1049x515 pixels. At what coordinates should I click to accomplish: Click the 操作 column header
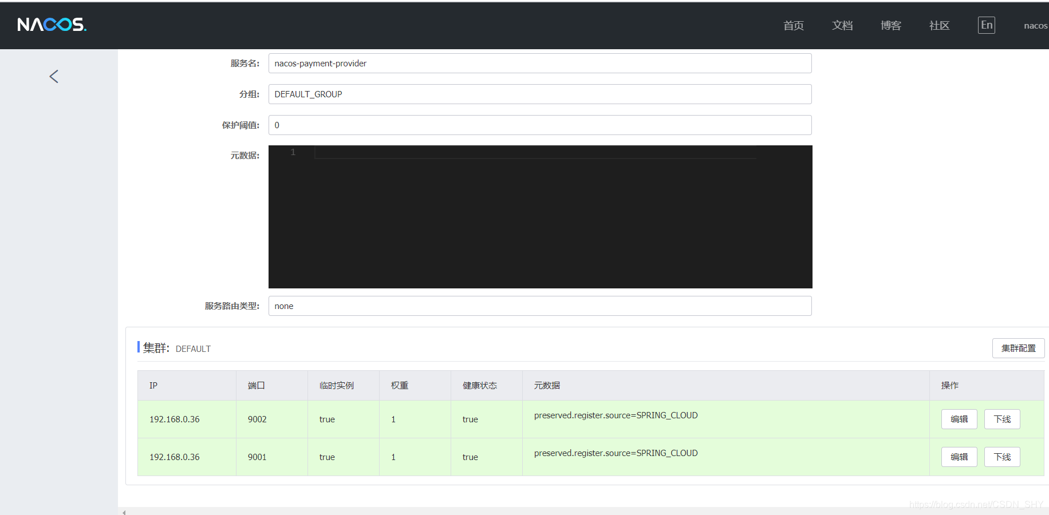pyautogui.click(x=987, y=386)
